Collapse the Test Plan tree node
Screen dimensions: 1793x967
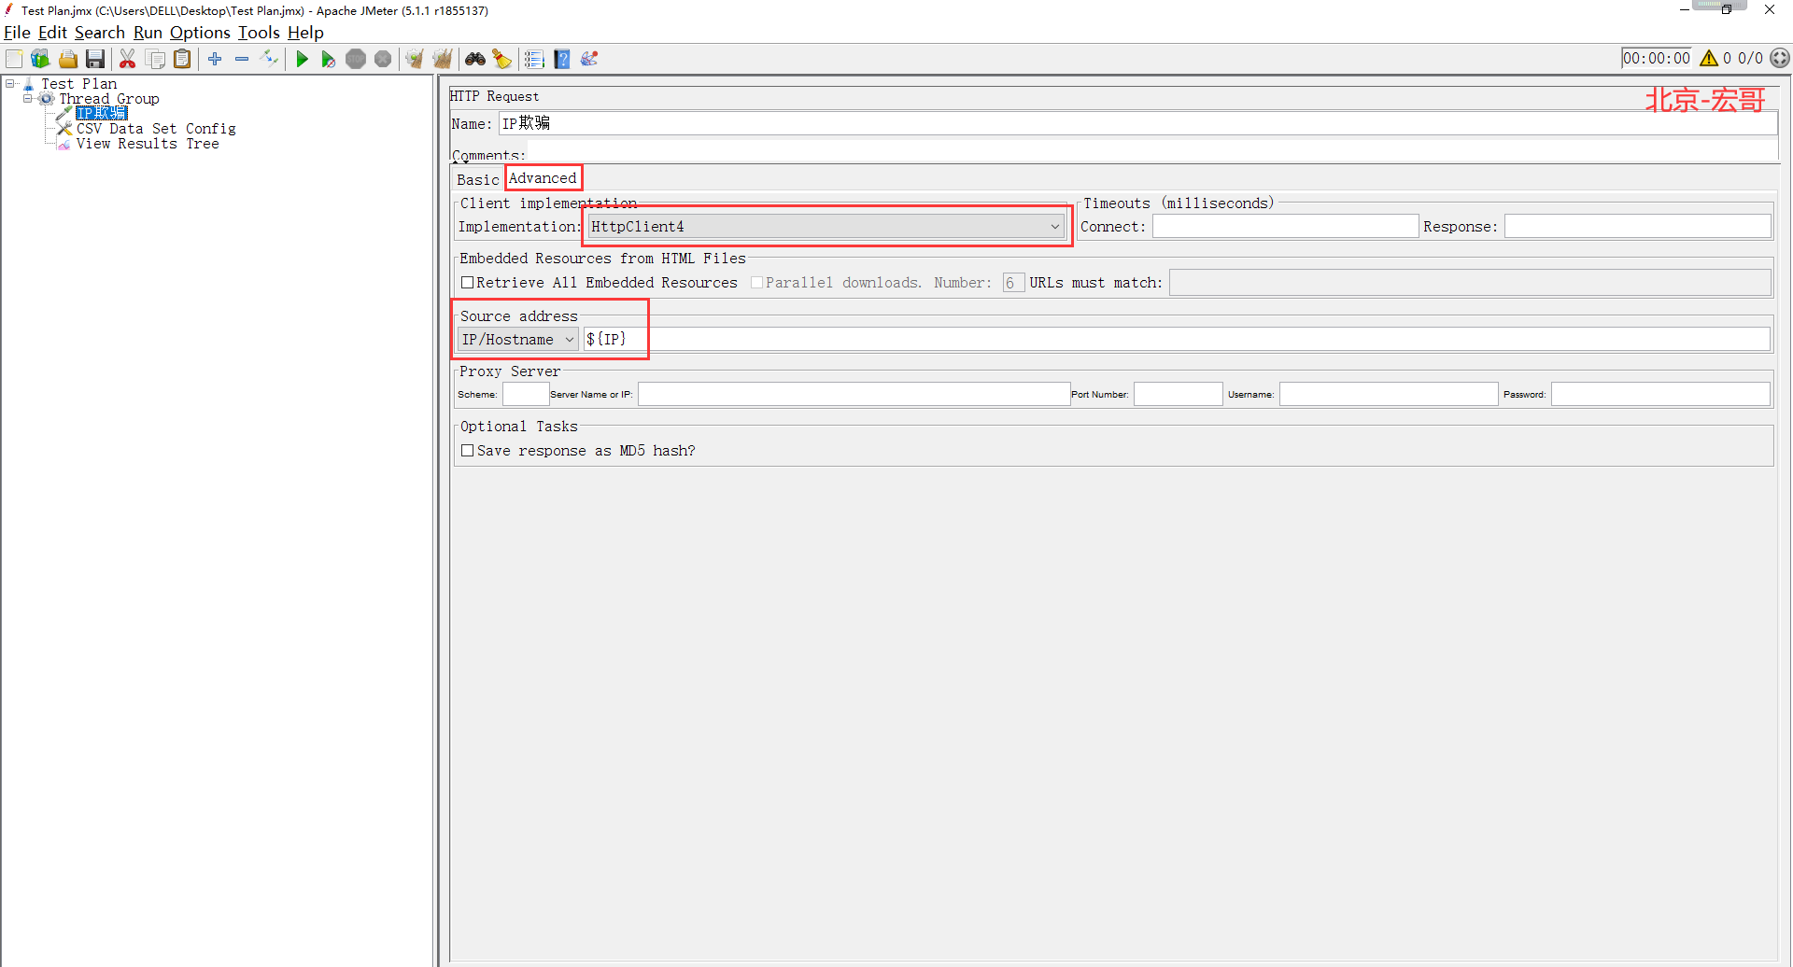[x=10, y=84]
